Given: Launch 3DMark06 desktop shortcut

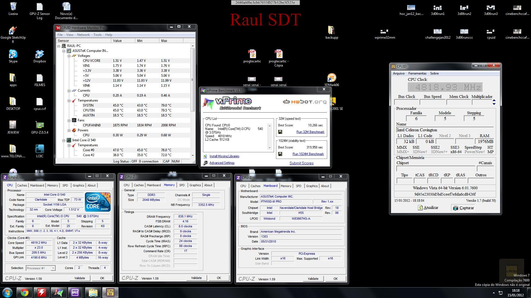Looking at the screenshot, I should point(332,80).
